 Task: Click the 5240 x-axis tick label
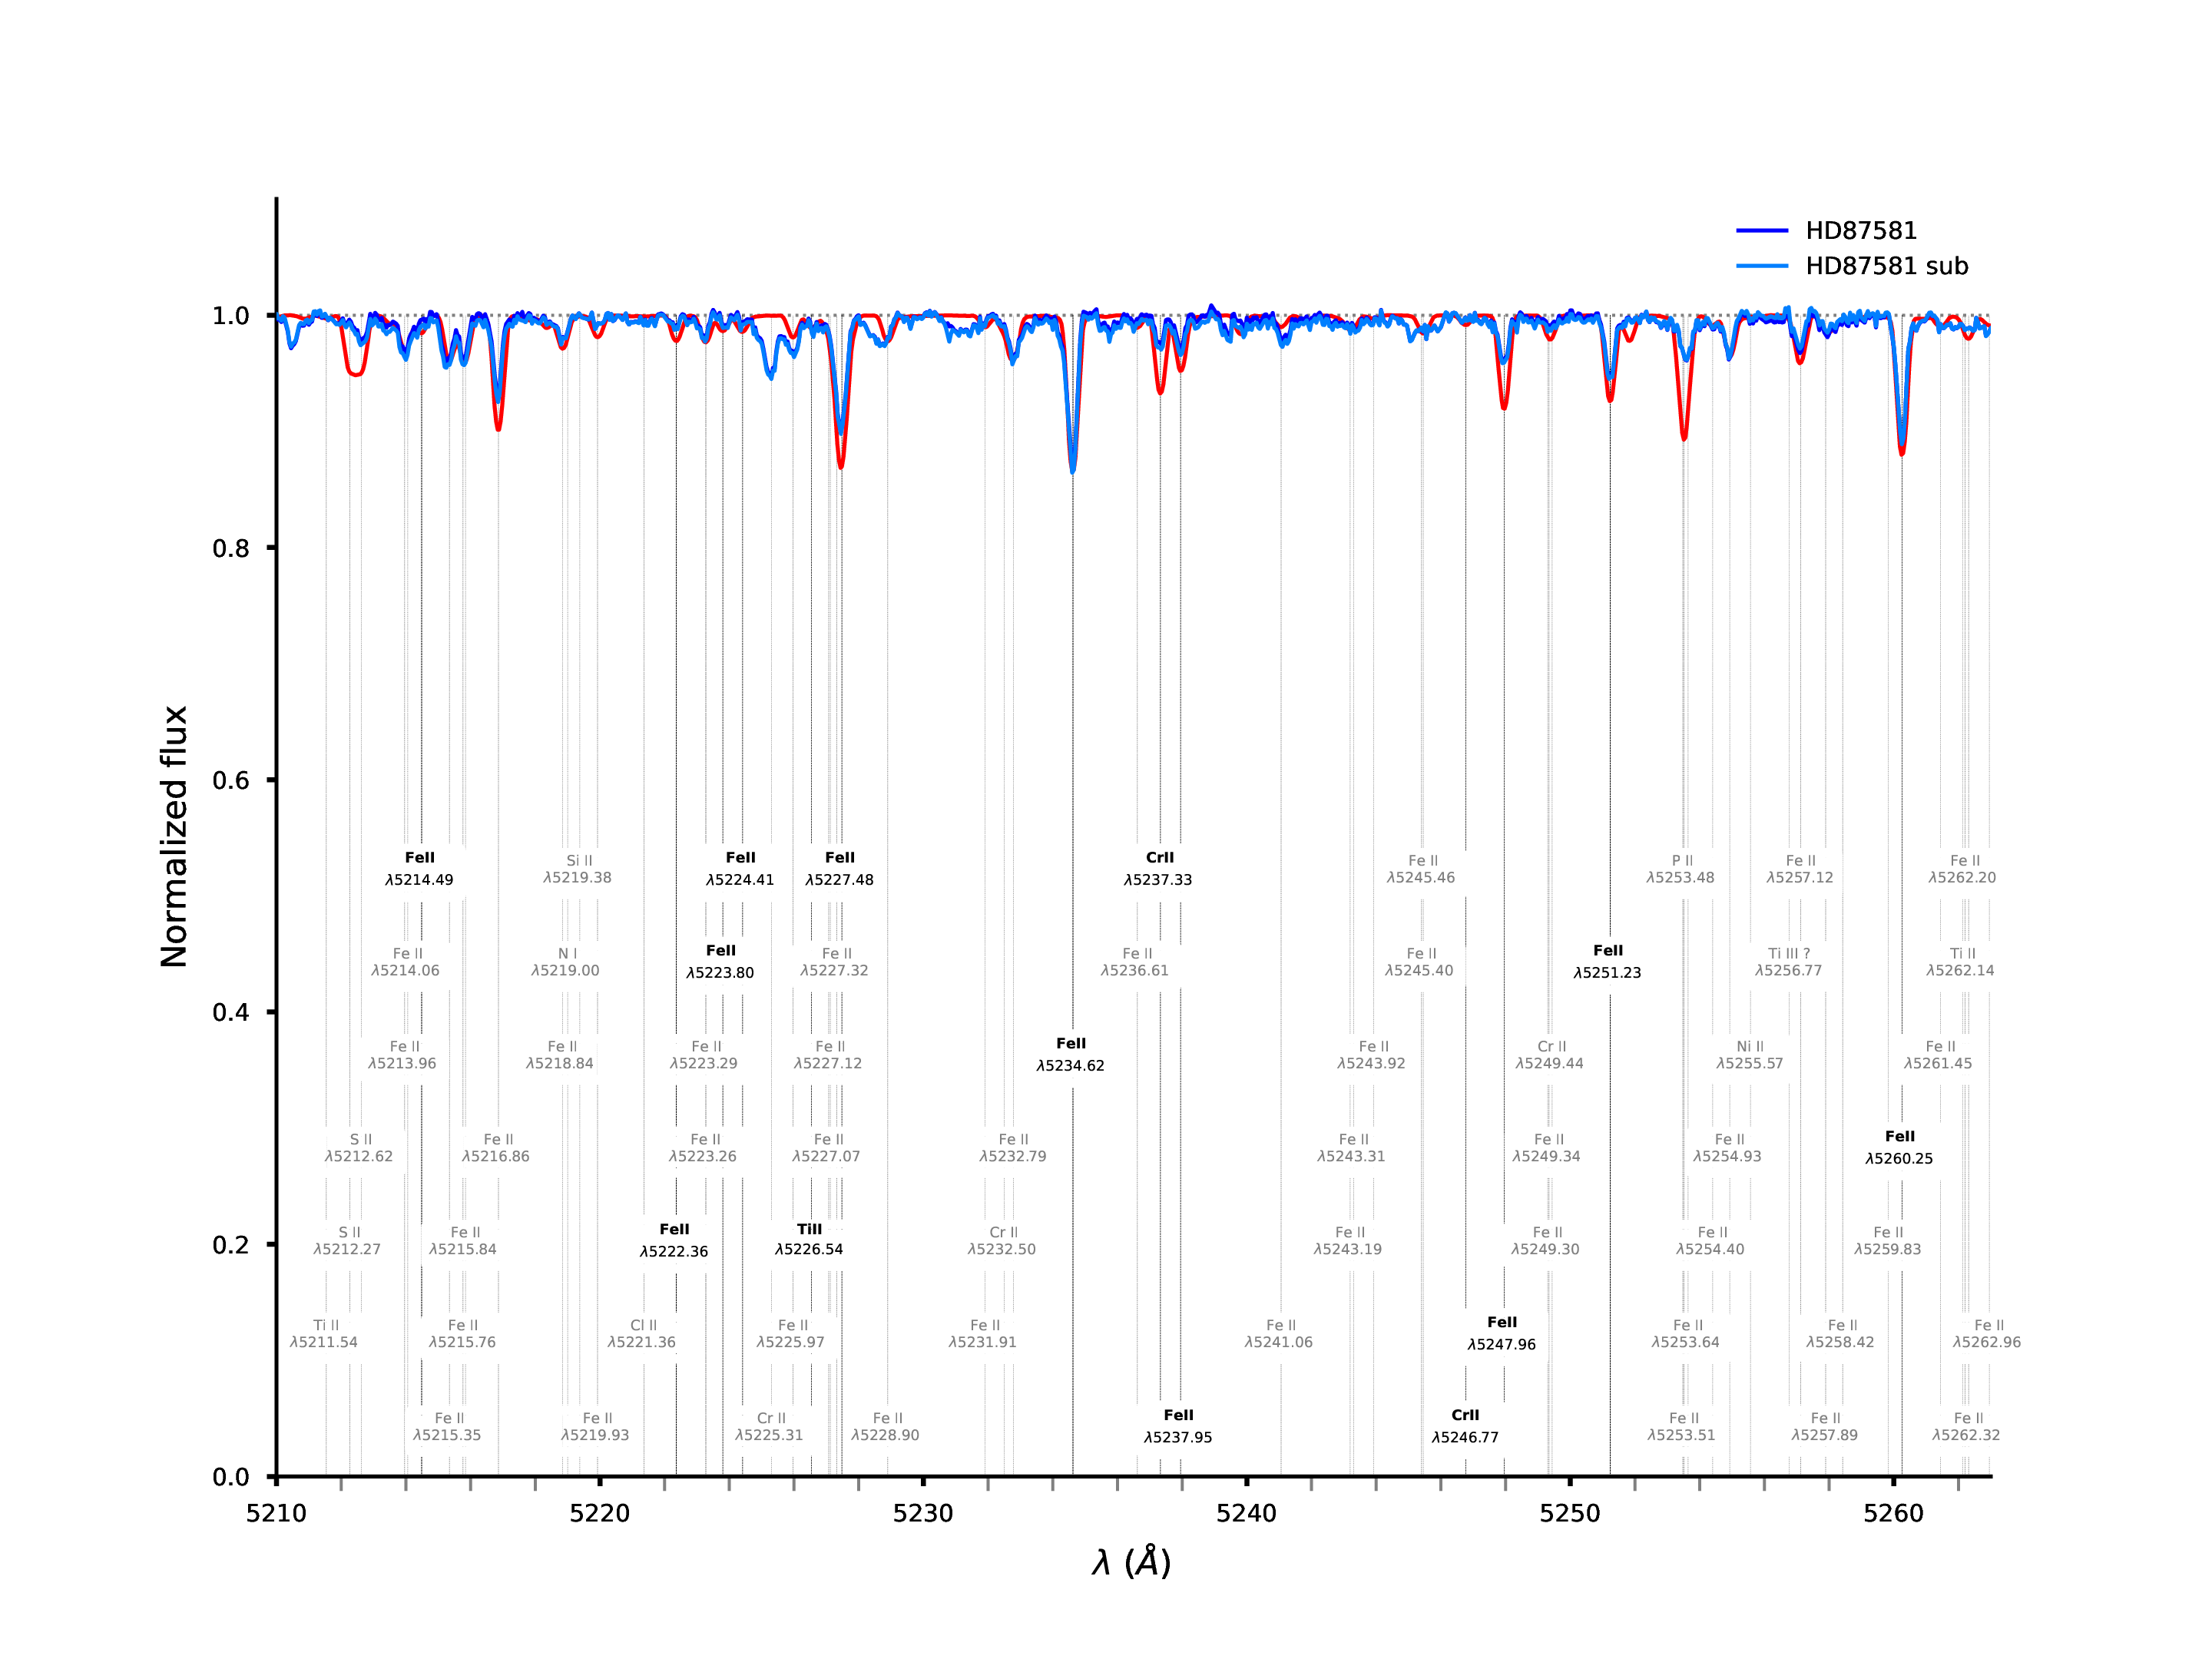(1246, 1513)
